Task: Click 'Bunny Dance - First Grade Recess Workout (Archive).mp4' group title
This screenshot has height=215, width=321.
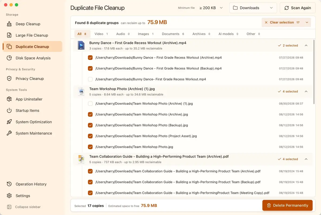Action: point(138,43)
